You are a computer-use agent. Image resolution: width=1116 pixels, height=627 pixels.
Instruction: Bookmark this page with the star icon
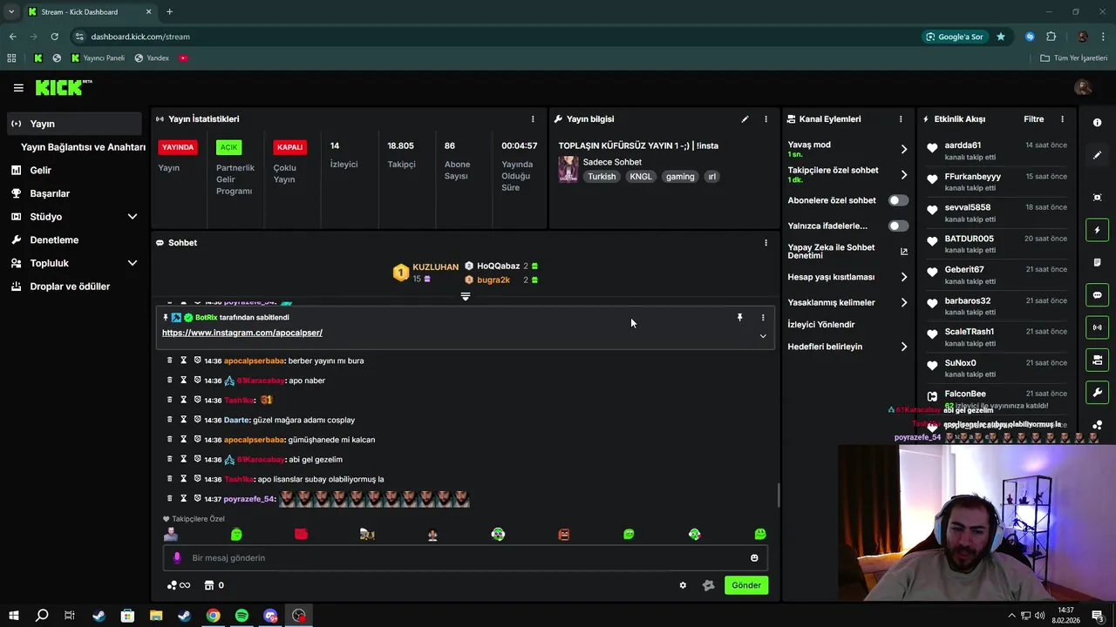[1001, 37]
